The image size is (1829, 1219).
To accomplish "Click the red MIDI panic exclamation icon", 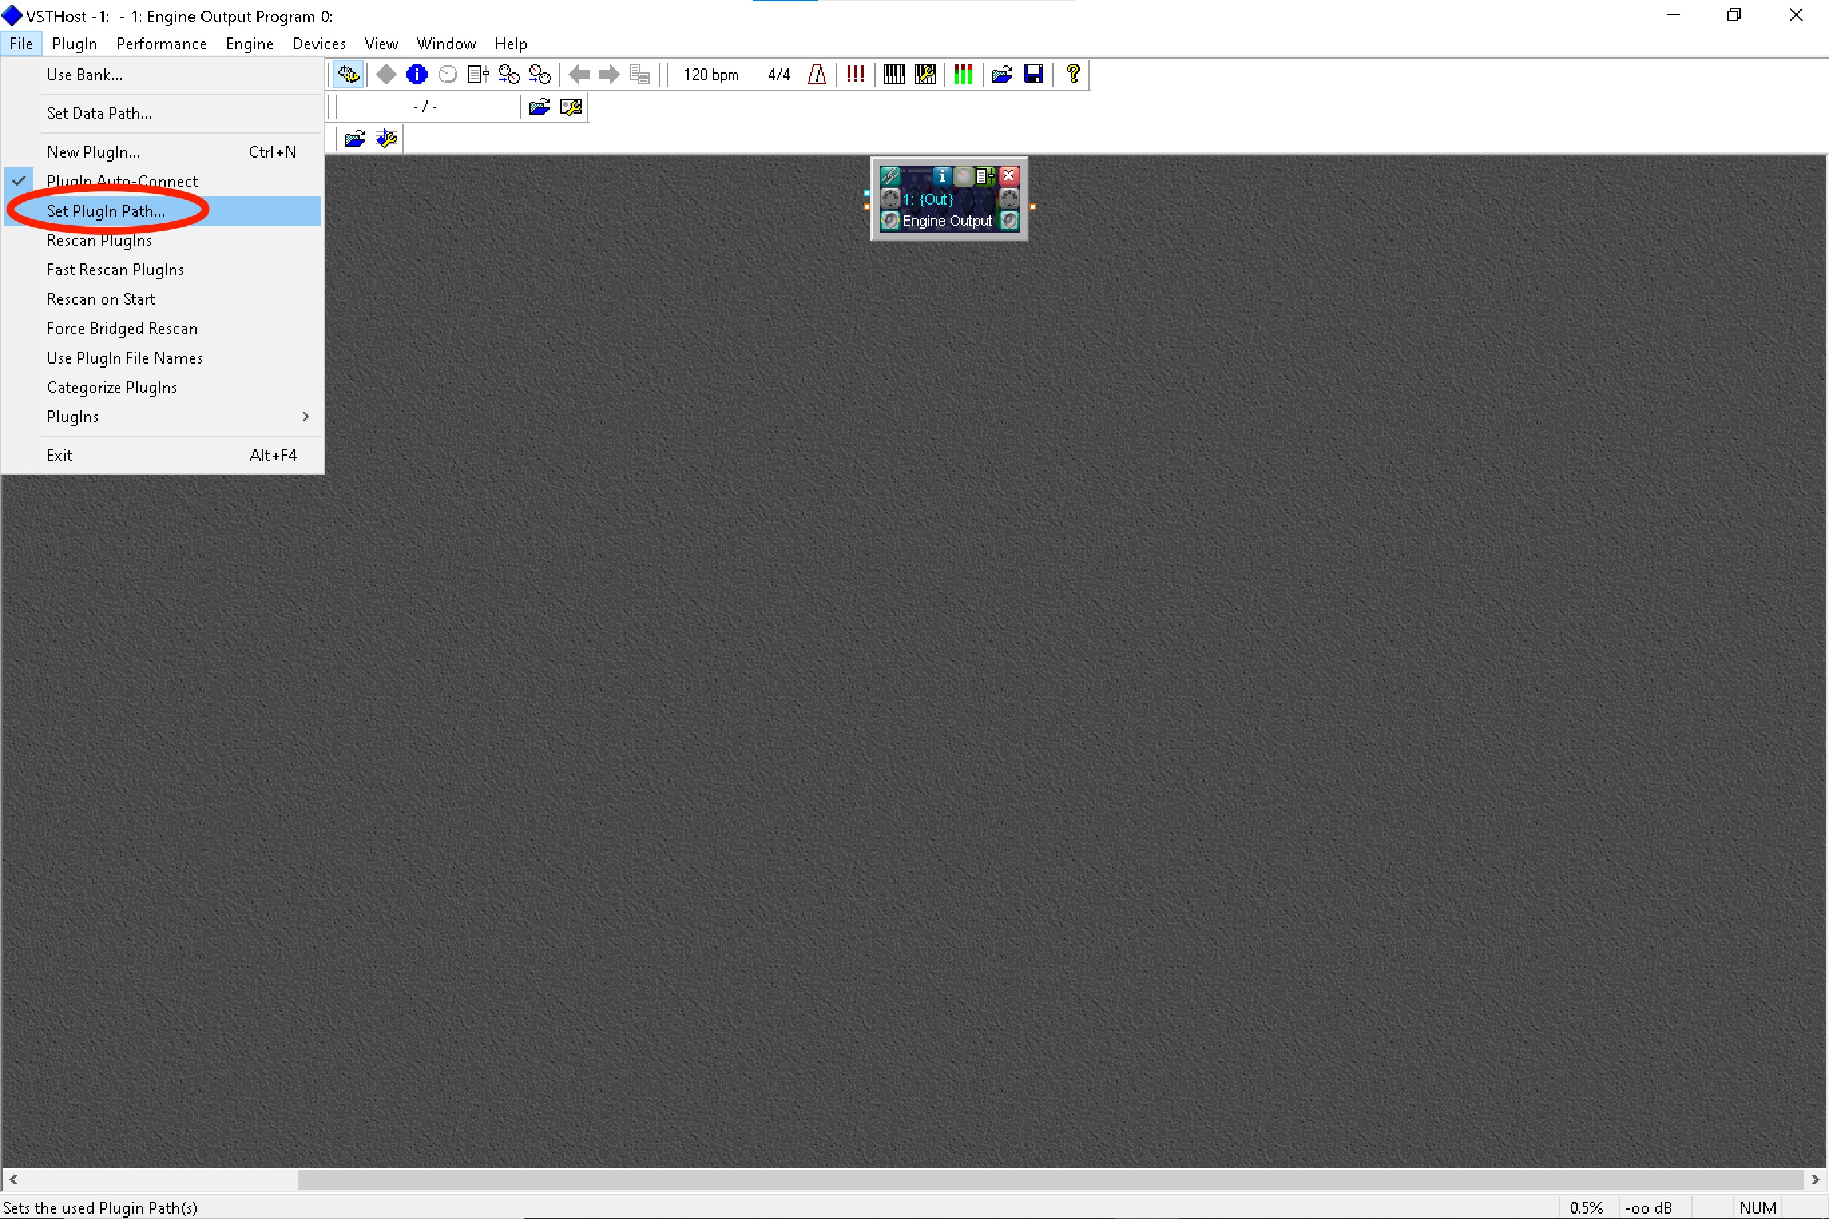I will (x=856, y=75).
